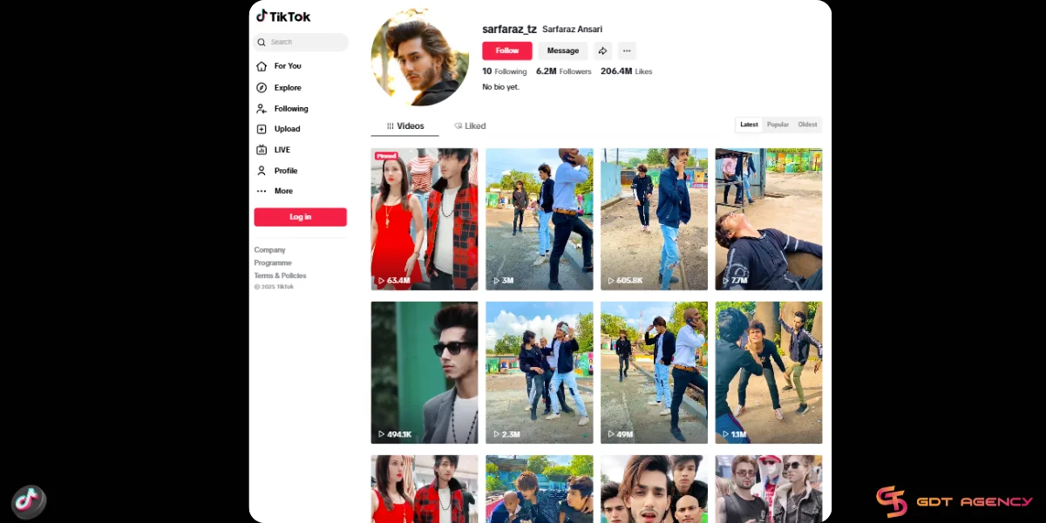The height and width of the screenshot is (523, 1046).
Task: Click the 10 Following count
Action: coord(505,71)
